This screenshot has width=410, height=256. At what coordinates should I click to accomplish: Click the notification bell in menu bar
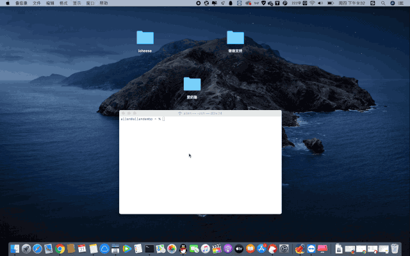click(x=231, y=3)
